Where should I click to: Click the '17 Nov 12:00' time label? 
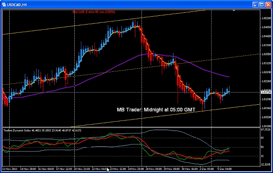click(64, 169)
